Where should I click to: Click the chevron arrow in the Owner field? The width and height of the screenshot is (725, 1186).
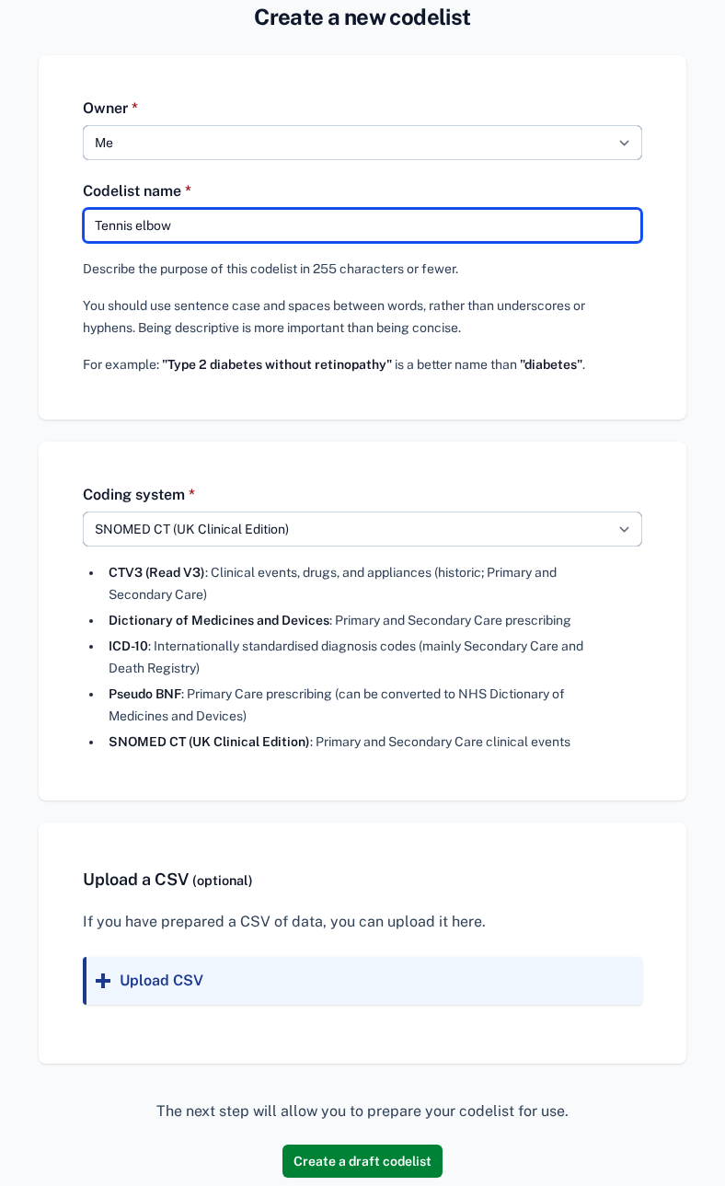[624, 143]
